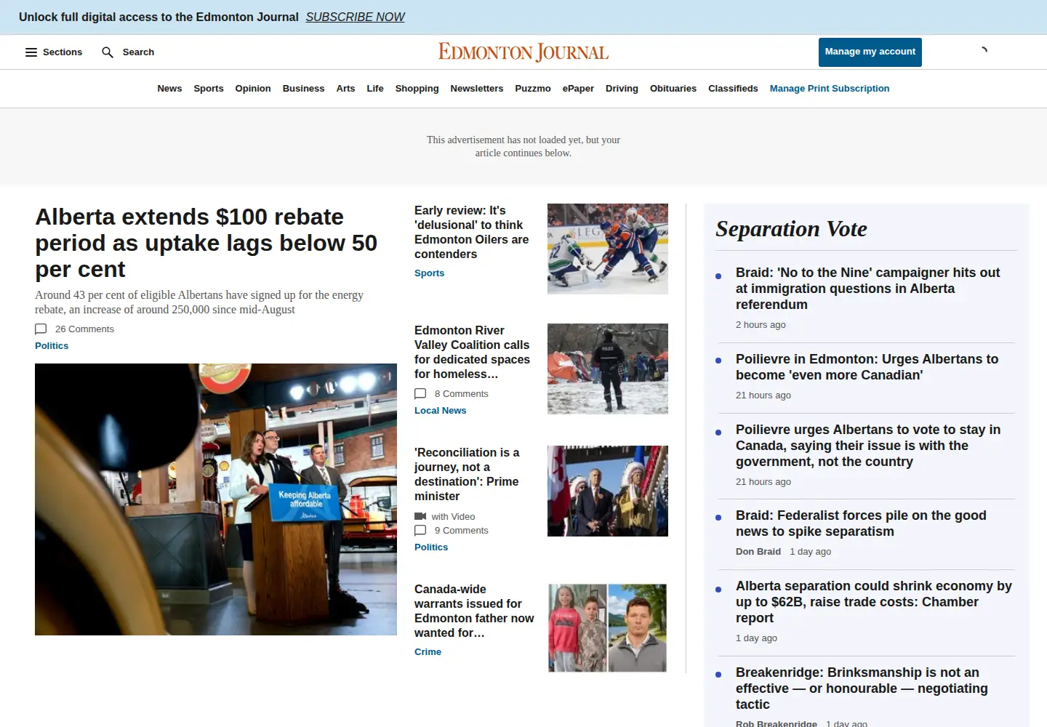The height and width of the screenshot is (727, 1047).
Task: Click the Keeping Alberta affordable press conference photo
Action: tap(216, 499)
